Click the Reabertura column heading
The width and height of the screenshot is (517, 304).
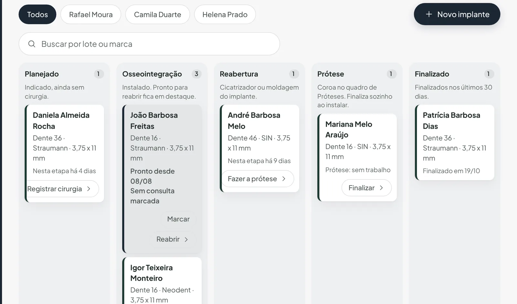tap(239, 74)
